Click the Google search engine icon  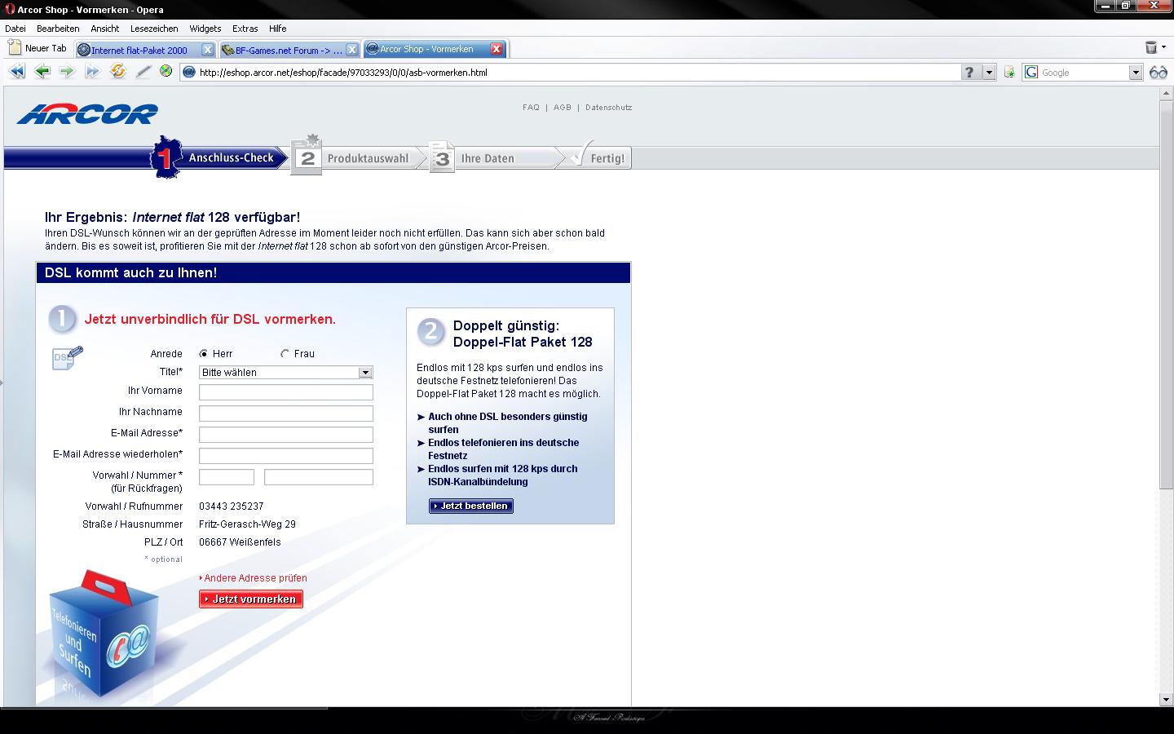coord(1031,73)
